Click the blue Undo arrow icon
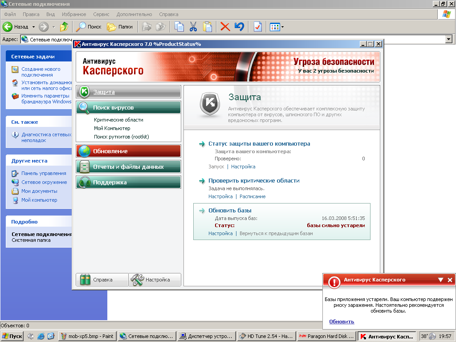The height and width of the screenshot is (342, 456). point(239,27)
